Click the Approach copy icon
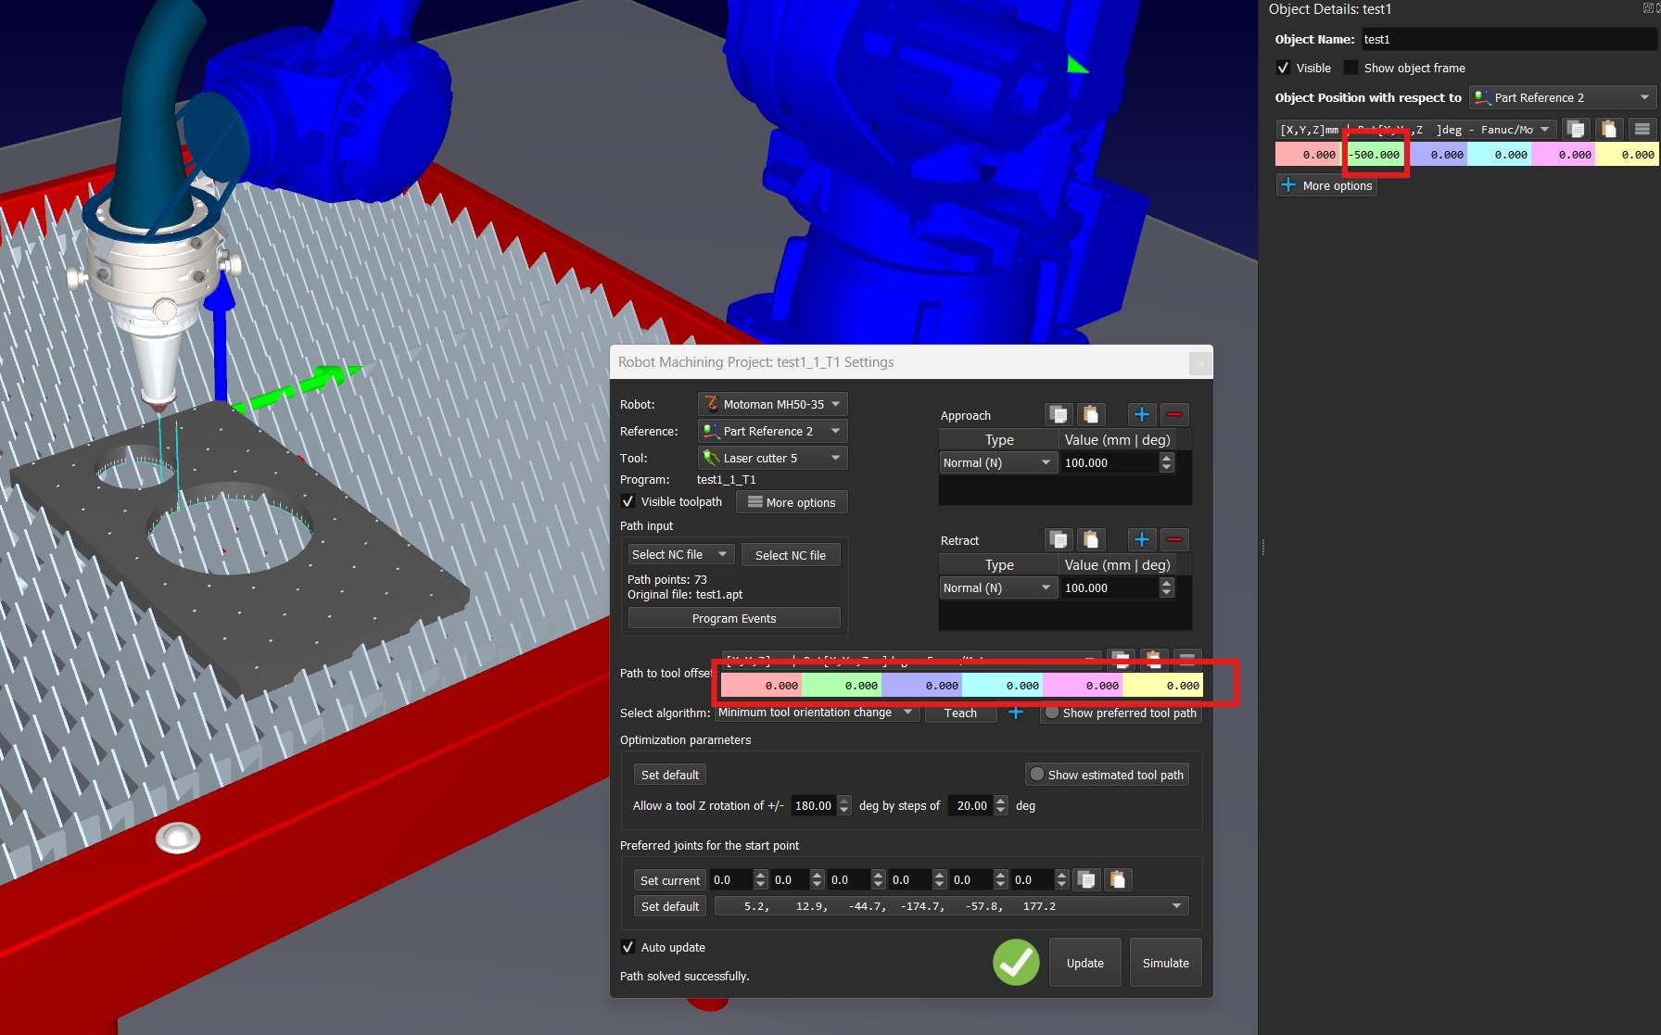 tap(1059, 414)
